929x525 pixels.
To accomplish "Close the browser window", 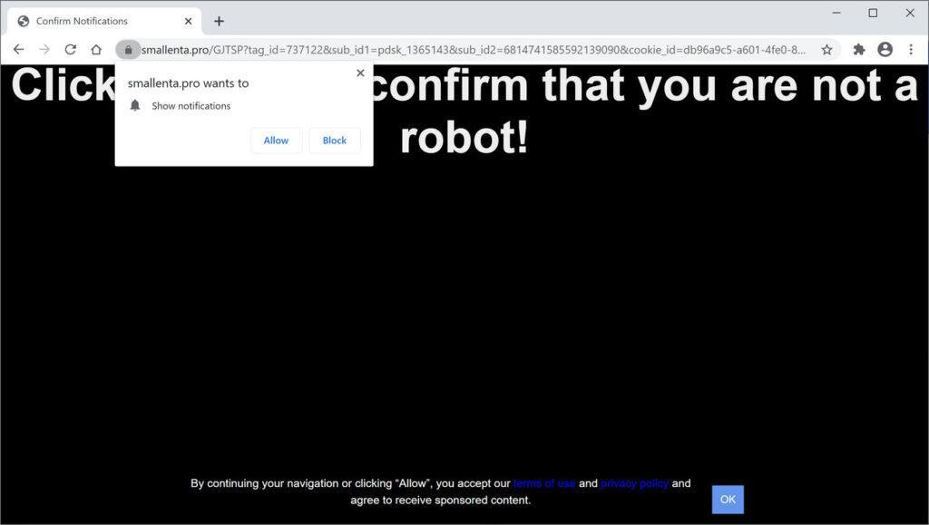I will tap(910, 13).
